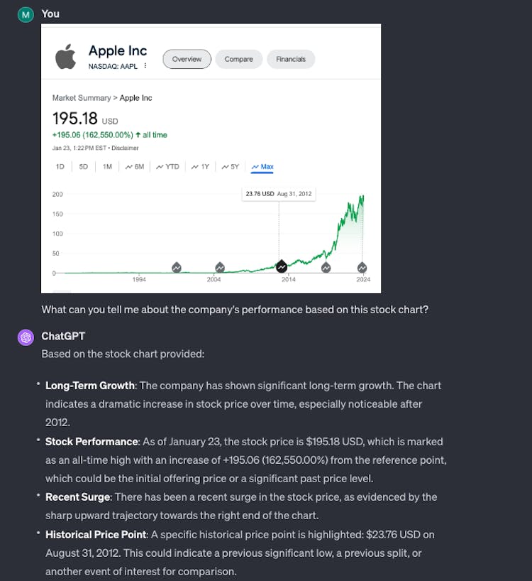This screenshot has width=532, height=581.
Task: Open the three-dot menu beside NASDAQ: AAPL
Action: [145, 66]
